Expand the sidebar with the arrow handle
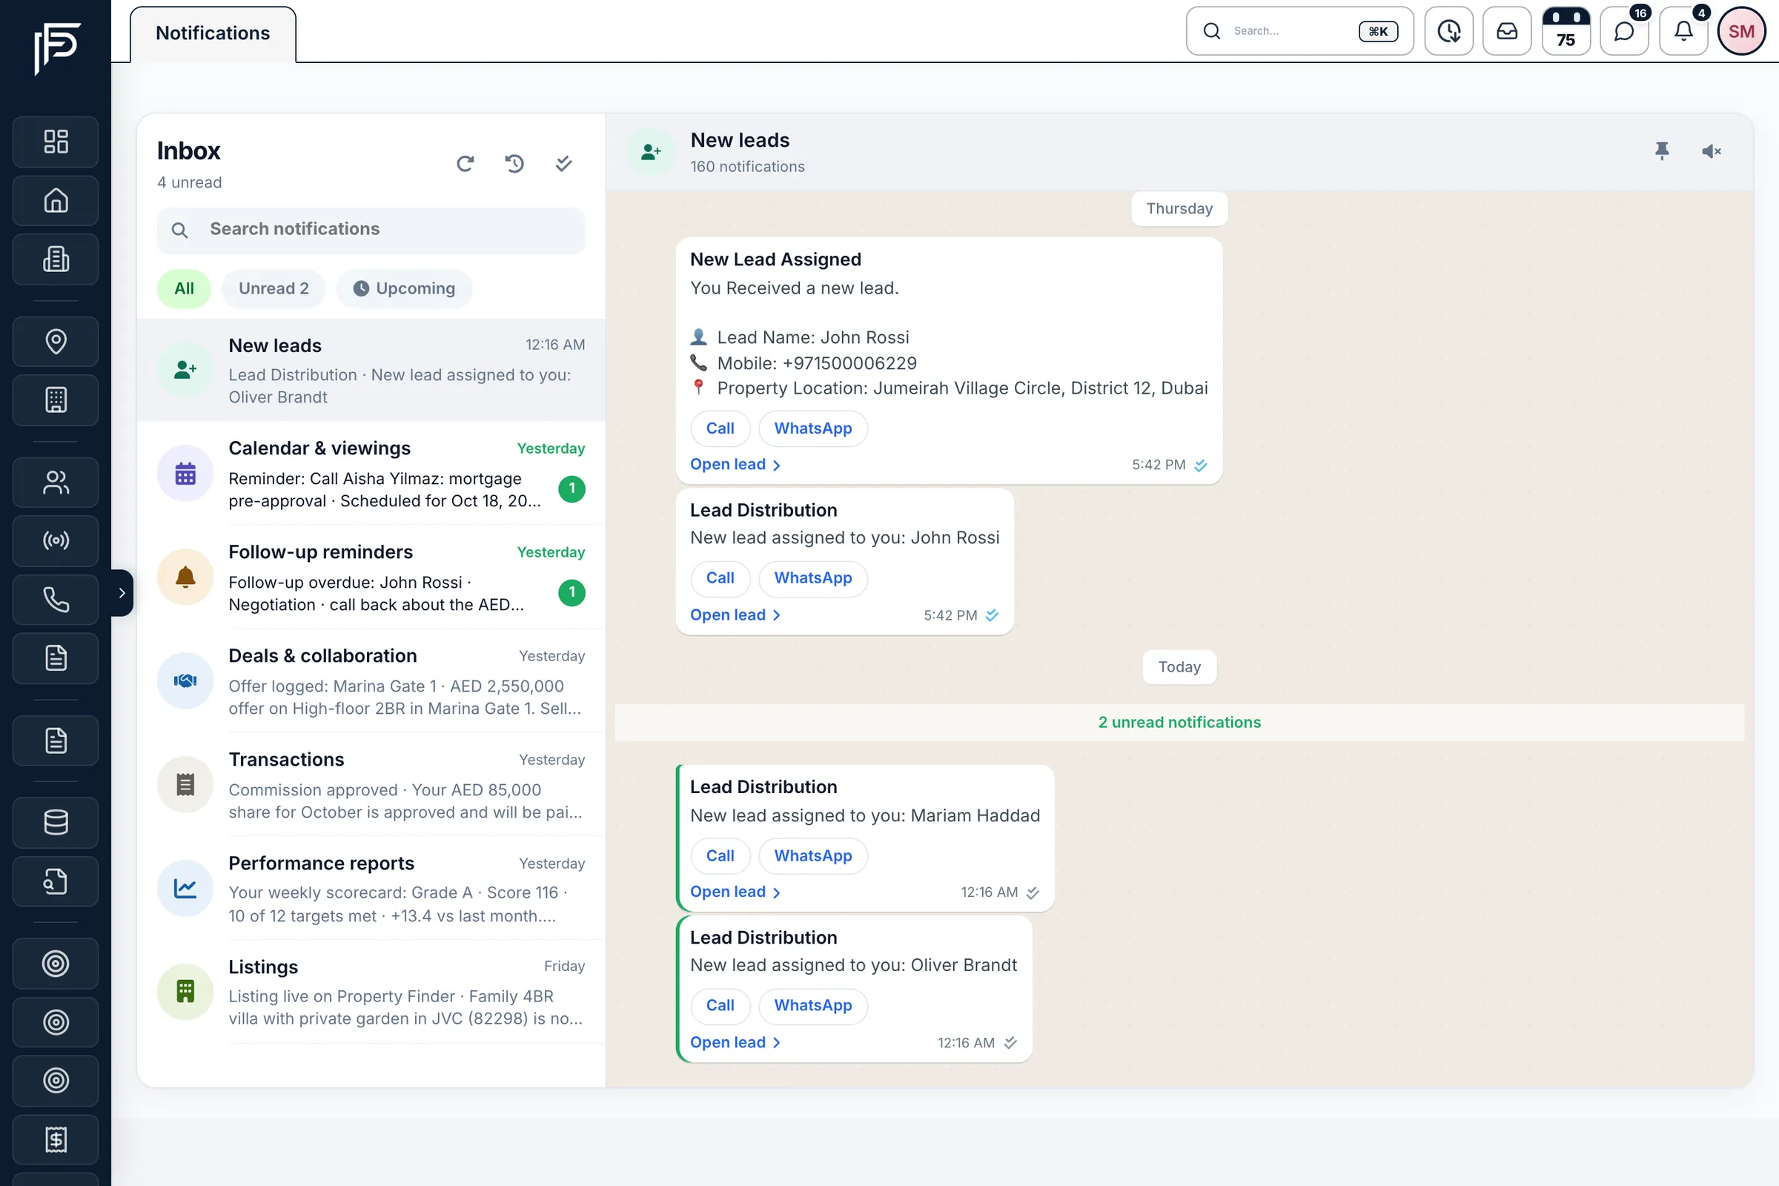Viewport: 1779px width, 1186px height. (122, 593)
